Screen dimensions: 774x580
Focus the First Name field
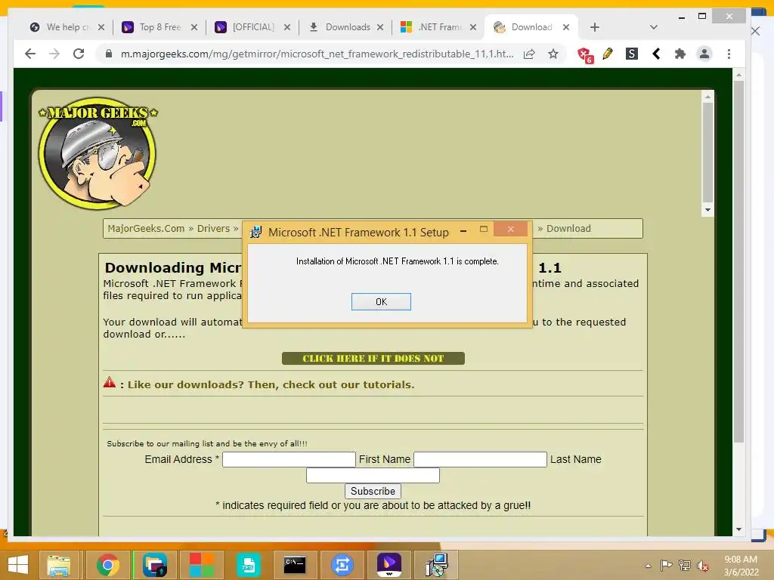(480, 459)
